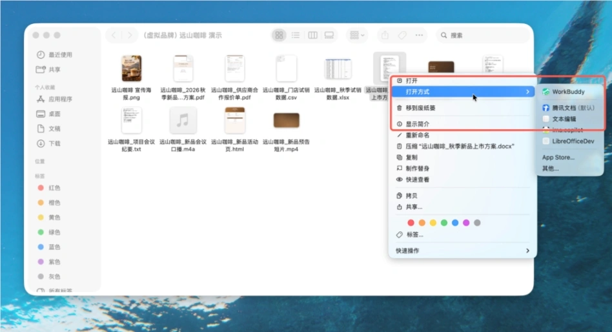612x332 pixels.
Task: Choose 标签... in the context menu
Action: (462, 234)
